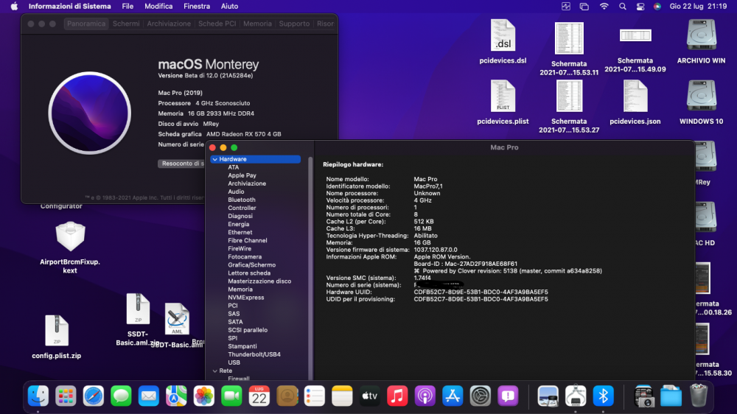Screen dimensions: 737x414
Task: Switch to Schede PCI tab
Action: point(217,24)
